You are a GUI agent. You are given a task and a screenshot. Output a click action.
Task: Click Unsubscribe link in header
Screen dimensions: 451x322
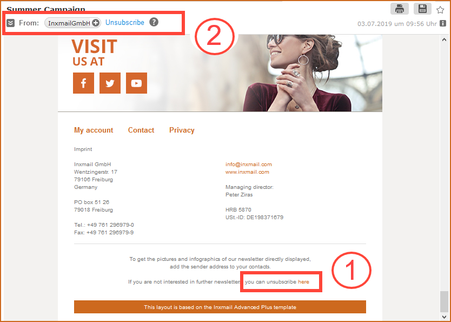125,22
